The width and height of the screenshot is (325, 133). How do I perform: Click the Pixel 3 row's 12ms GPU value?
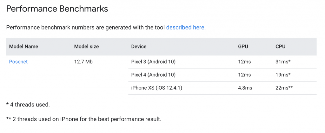click(x=244, y=62)
